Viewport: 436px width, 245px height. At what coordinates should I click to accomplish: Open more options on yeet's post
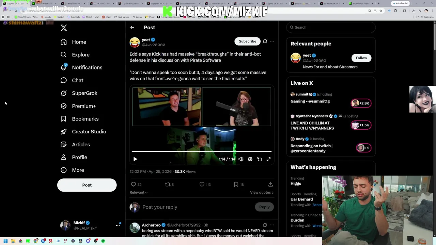[x=272, y=41]
